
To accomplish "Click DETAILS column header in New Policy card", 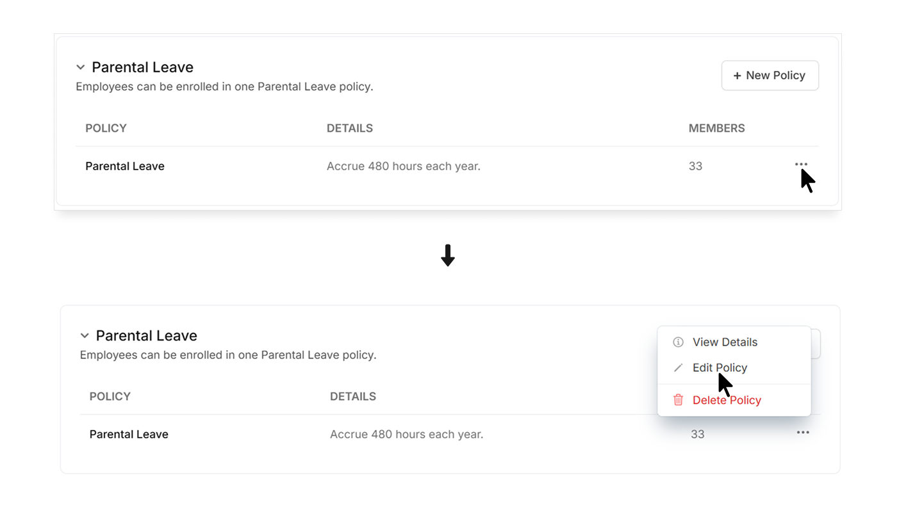I will coord(350,128).
